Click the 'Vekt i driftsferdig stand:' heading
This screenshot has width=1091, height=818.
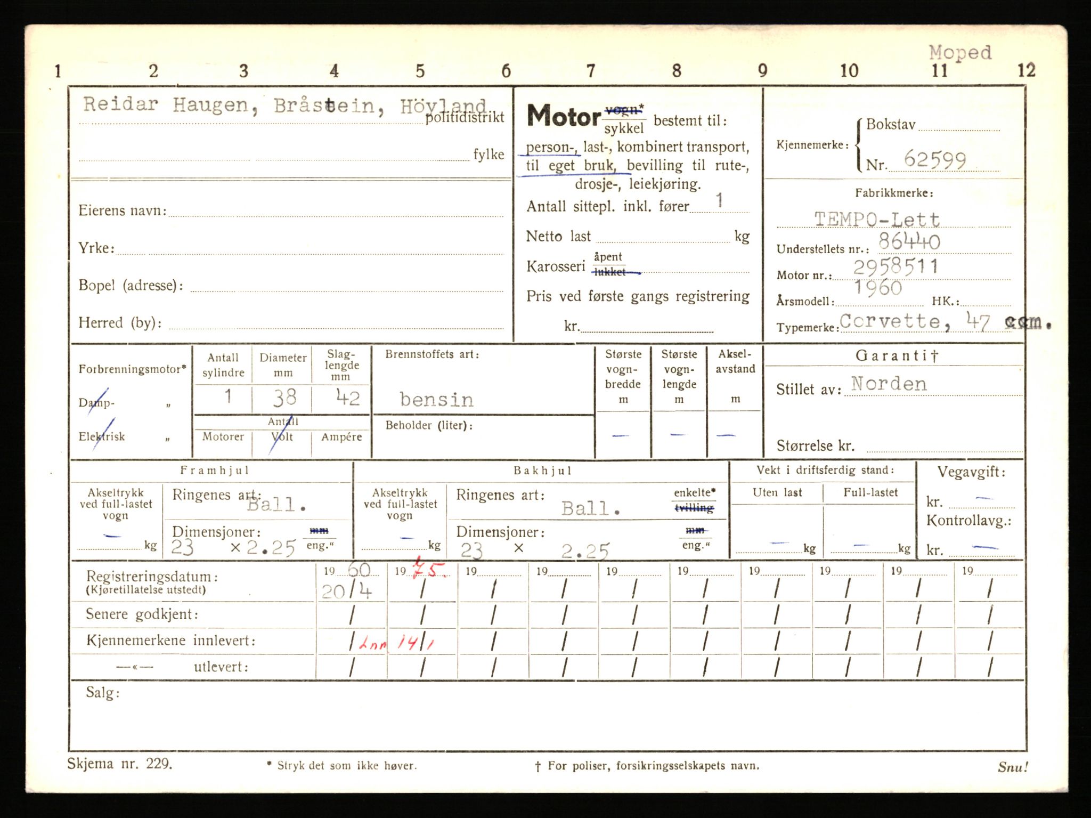click(825, 470)
